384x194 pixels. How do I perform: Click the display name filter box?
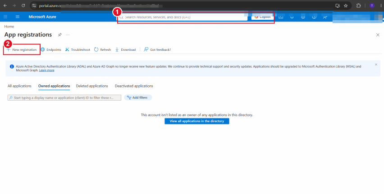coord(64,97)
